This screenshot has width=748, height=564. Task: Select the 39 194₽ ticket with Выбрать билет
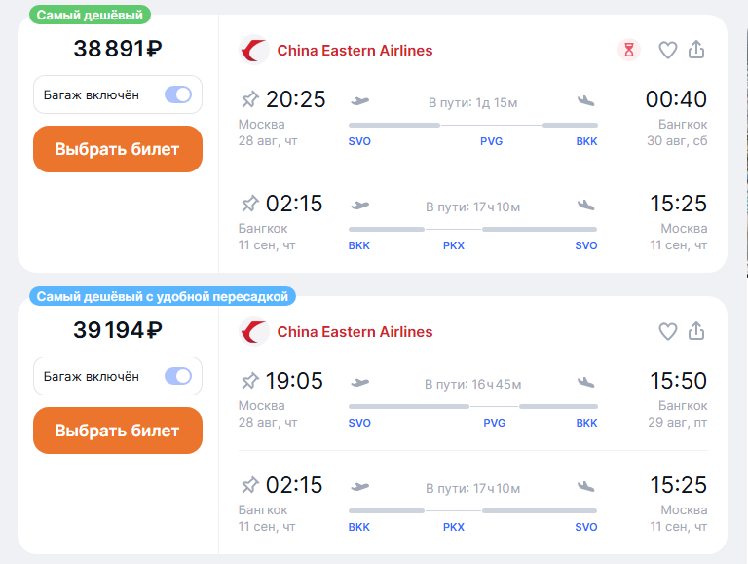[118, 431]
